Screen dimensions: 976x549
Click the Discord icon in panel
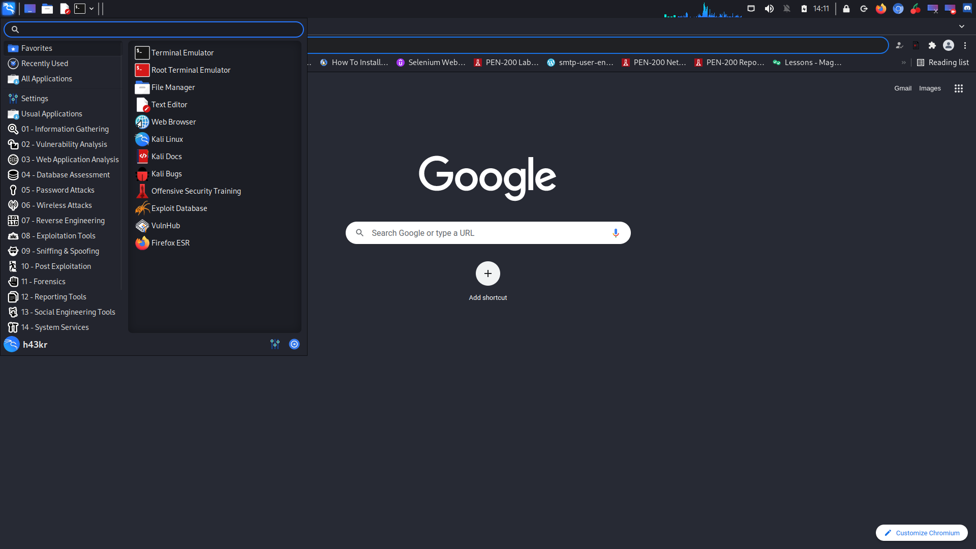tap(967, 9)
